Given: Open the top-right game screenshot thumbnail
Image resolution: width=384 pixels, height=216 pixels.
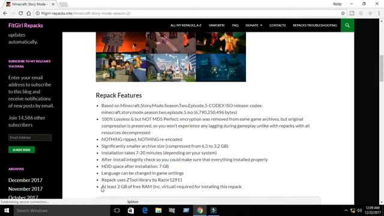Looking at the screenshot, I should (x=221, y=43).
